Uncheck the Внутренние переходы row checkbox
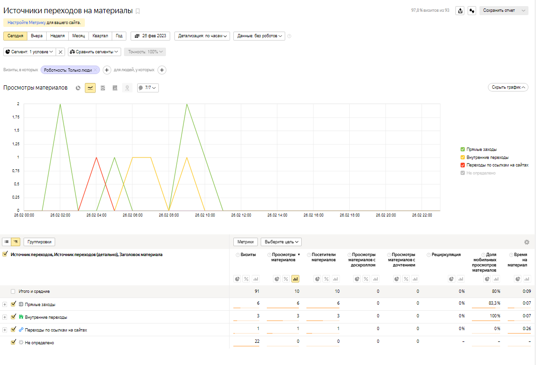Viewport: 536px width, 365px height. click(13, 317)
